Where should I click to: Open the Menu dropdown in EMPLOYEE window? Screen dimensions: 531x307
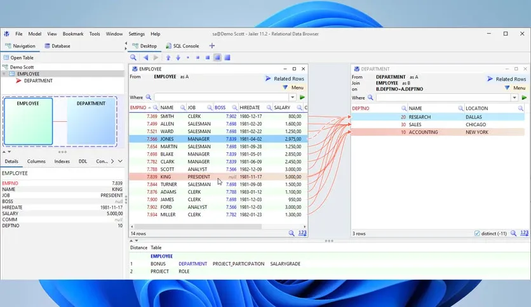pyautogui.click(x=293, y=88)
